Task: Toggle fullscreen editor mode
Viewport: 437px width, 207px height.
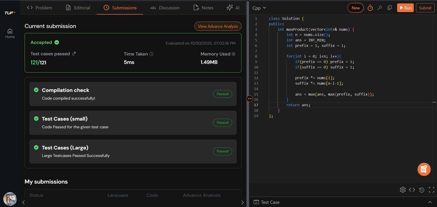Action: point(432,190)
